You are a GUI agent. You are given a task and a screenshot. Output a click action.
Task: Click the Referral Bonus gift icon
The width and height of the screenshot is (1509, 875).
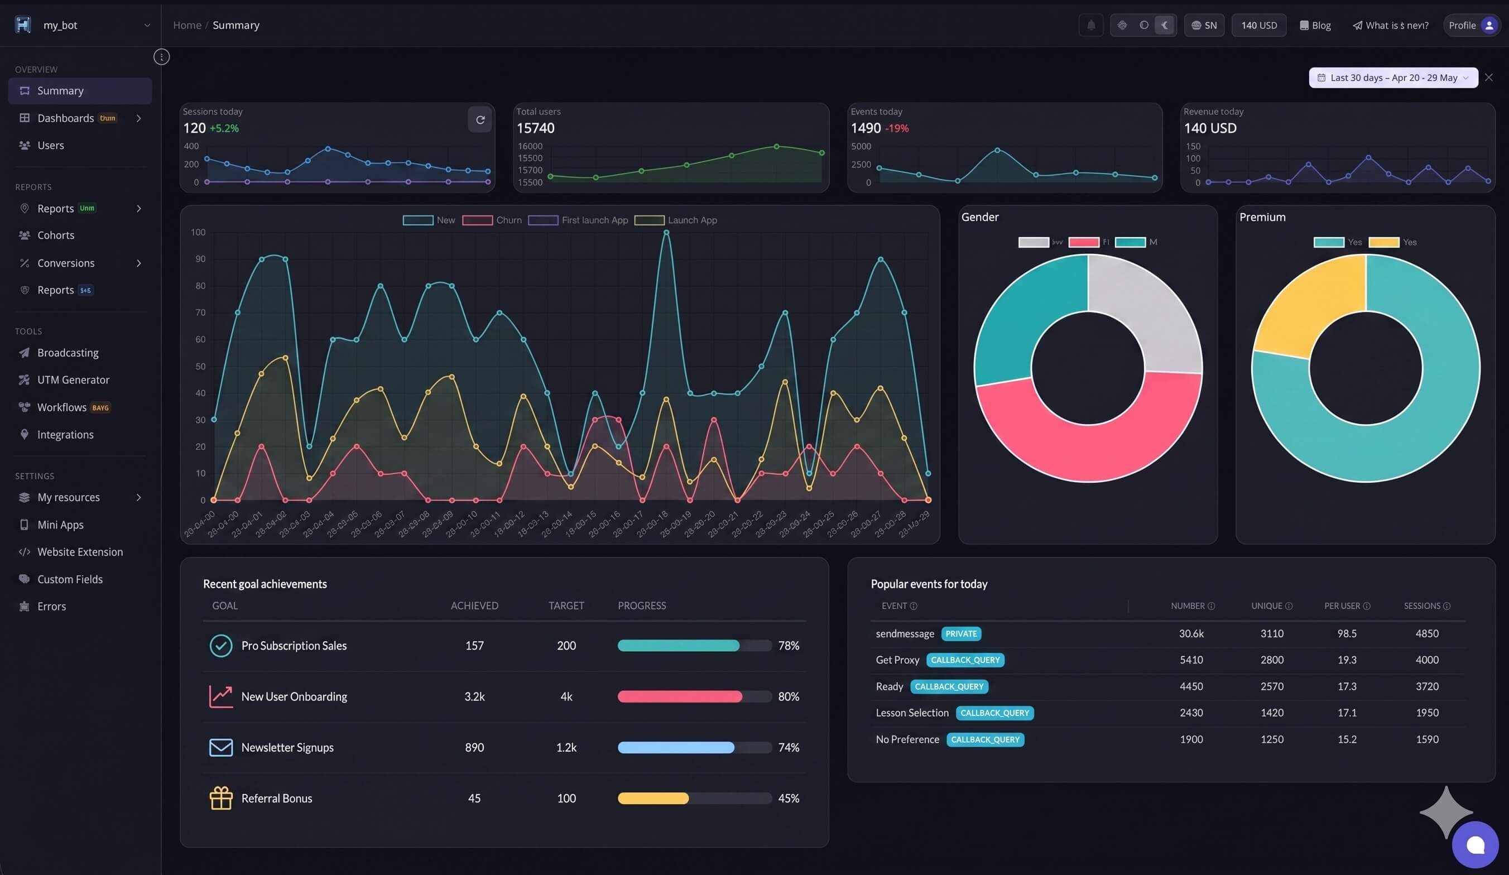(x=221, y=799)
